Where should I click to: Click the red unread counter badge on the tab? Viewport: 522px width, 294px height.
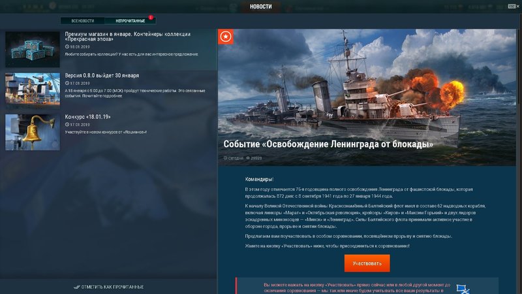click(x=151, y=18)
